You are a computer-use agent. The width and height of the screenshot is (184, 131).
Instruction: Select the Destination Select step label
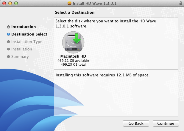[x=29, y=34]
